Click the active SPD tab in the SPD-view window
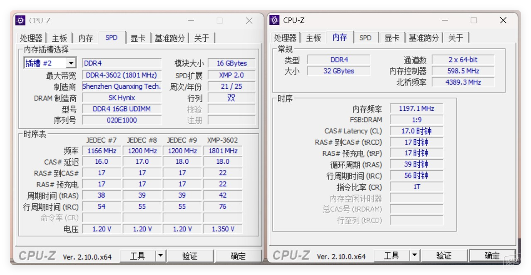Viewport: 531px width, 275px height. [111, 37]
